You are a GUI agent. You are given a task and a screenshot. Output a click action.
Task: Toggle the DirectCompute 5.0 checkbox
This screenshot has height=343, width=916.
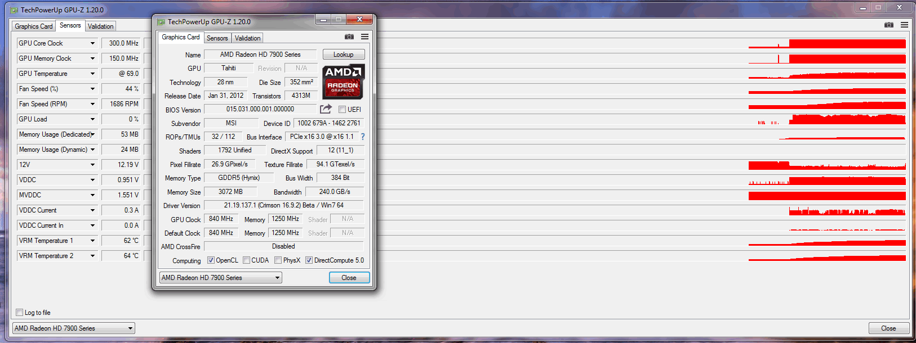pyautogui.click(x=309, y=260)
